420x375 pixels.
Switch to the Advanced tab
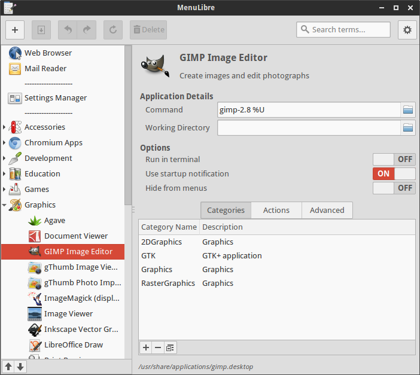tap(327, 211)
